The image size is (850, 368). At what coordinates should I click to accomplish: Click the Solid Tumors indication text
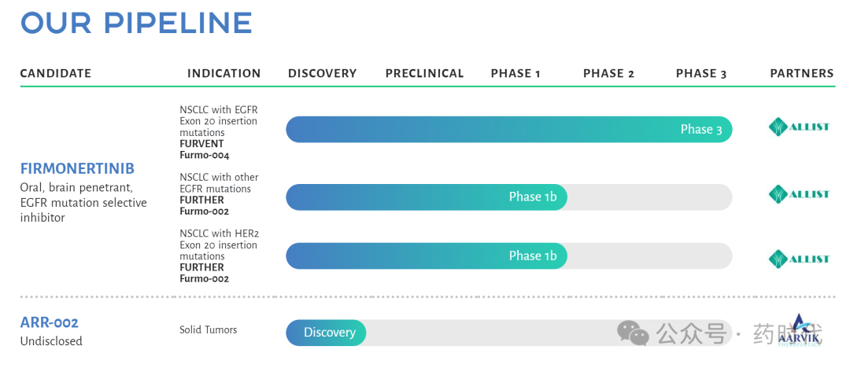click(208, 329)
